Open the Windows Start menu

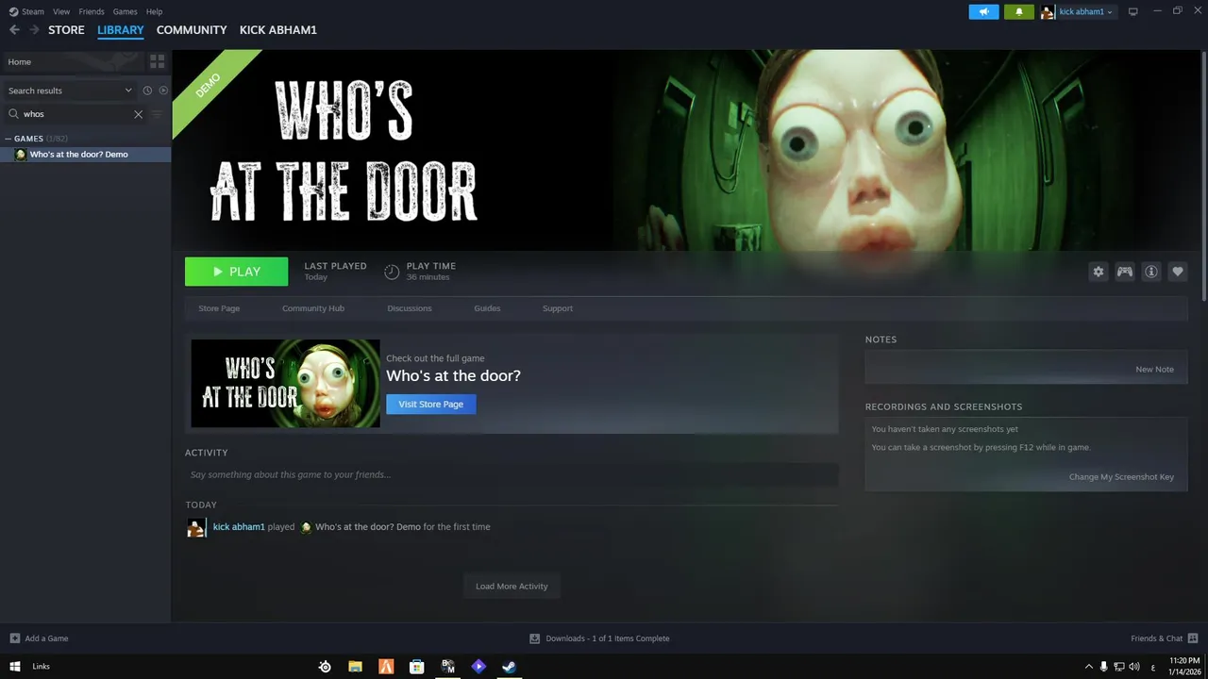pyautogui.click(x=14, y=666)
